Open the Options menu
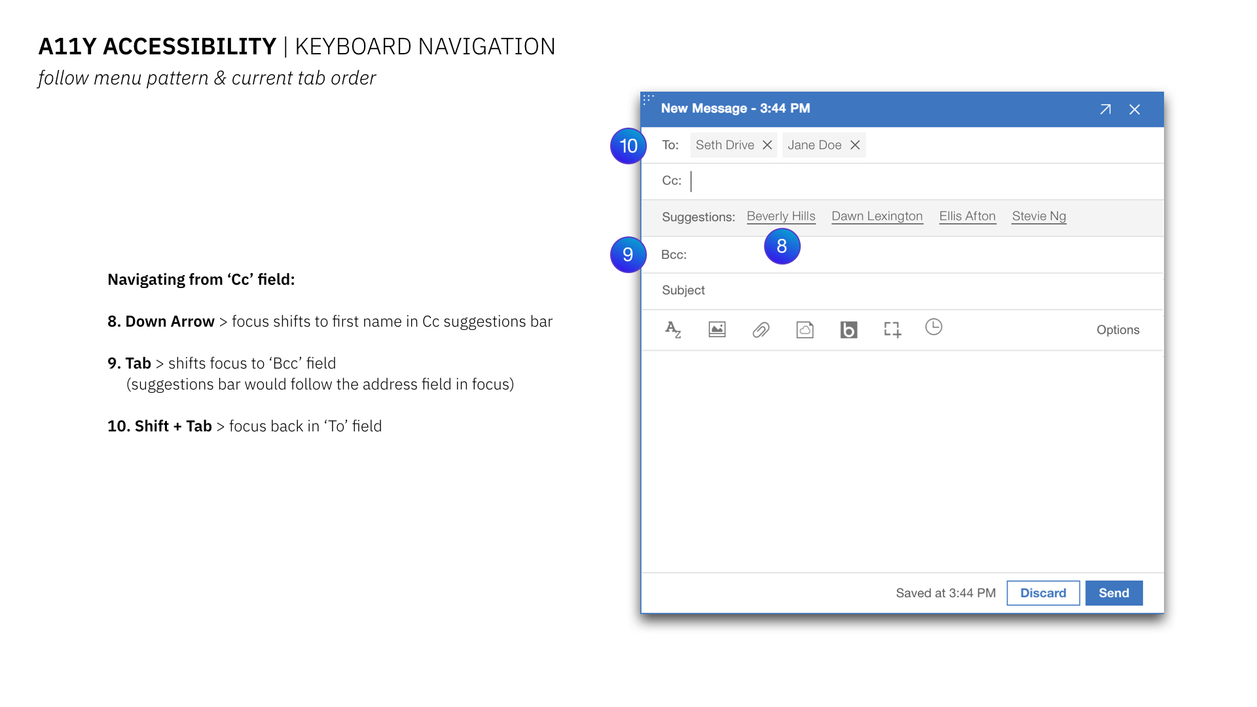Screen dimensions: 1257x707 click(x=1118, y=330)
